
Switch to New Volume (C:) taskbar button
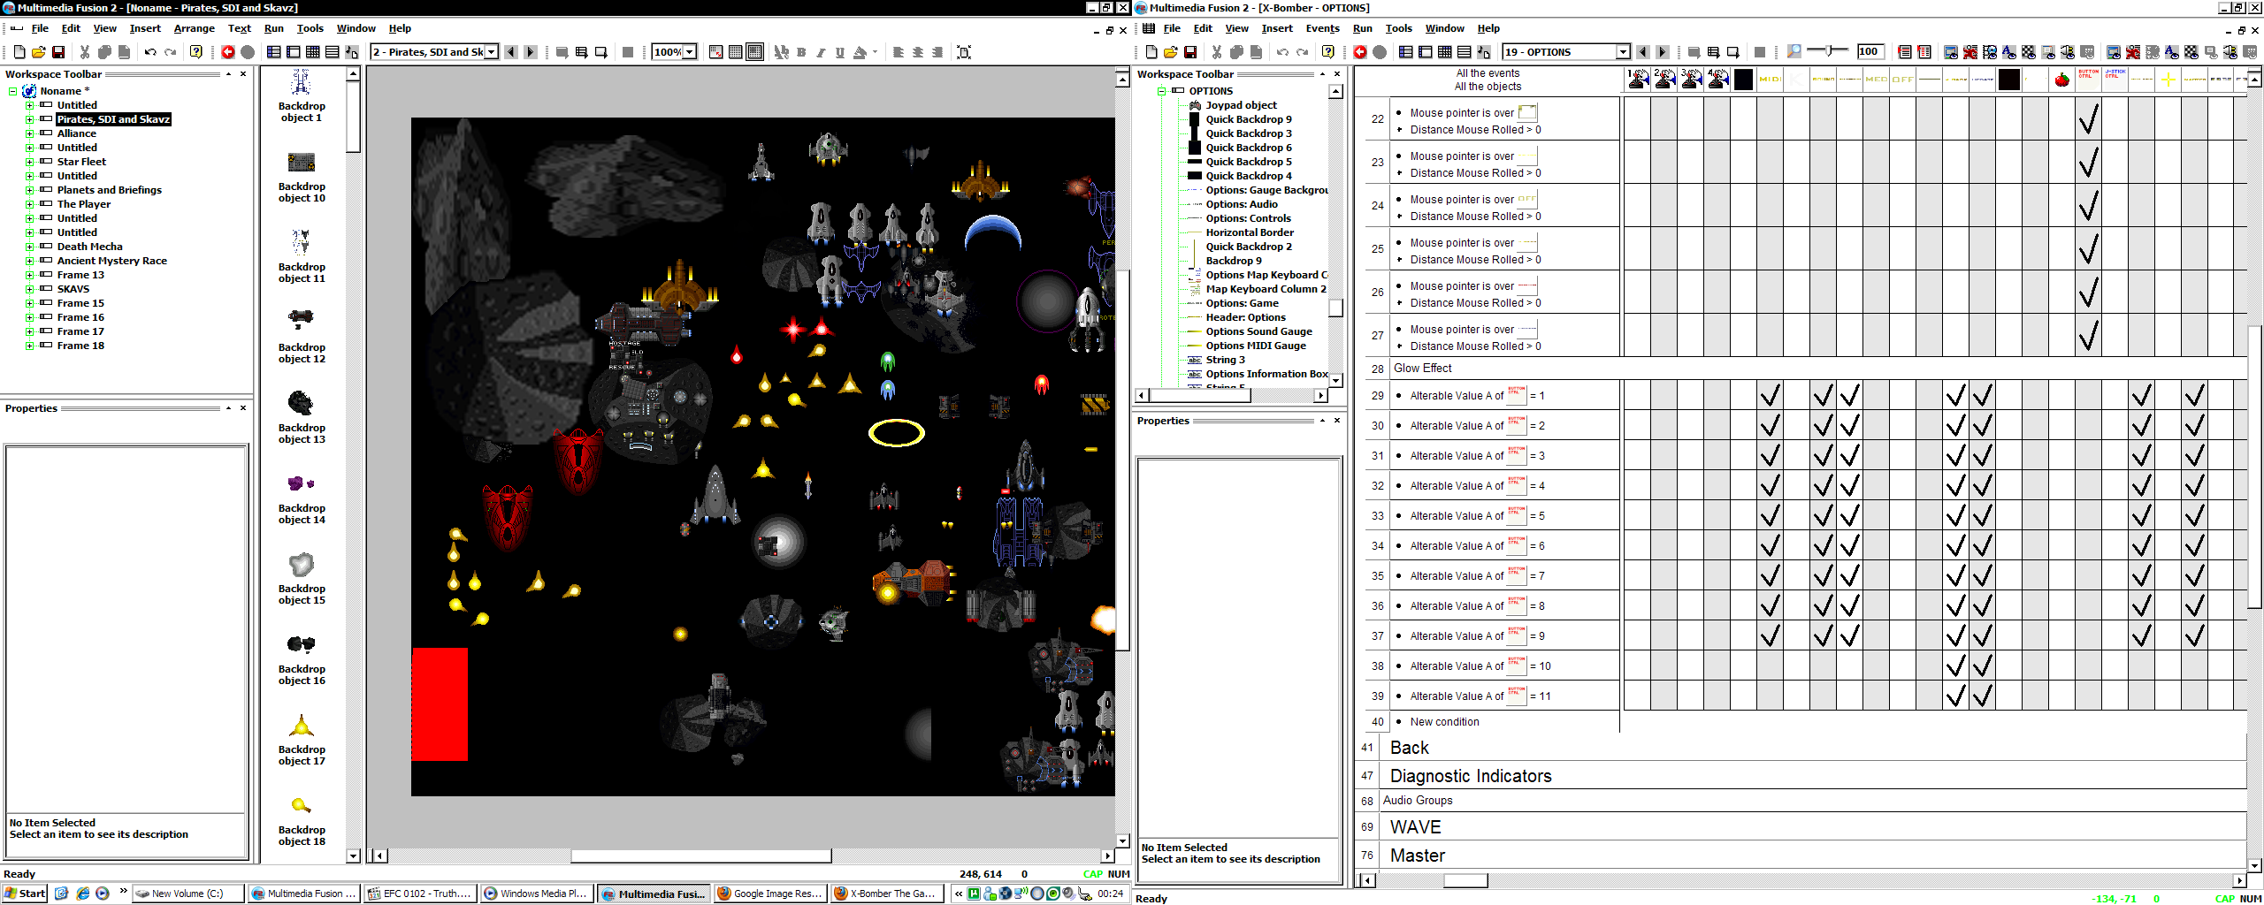[x=188, y=894]
